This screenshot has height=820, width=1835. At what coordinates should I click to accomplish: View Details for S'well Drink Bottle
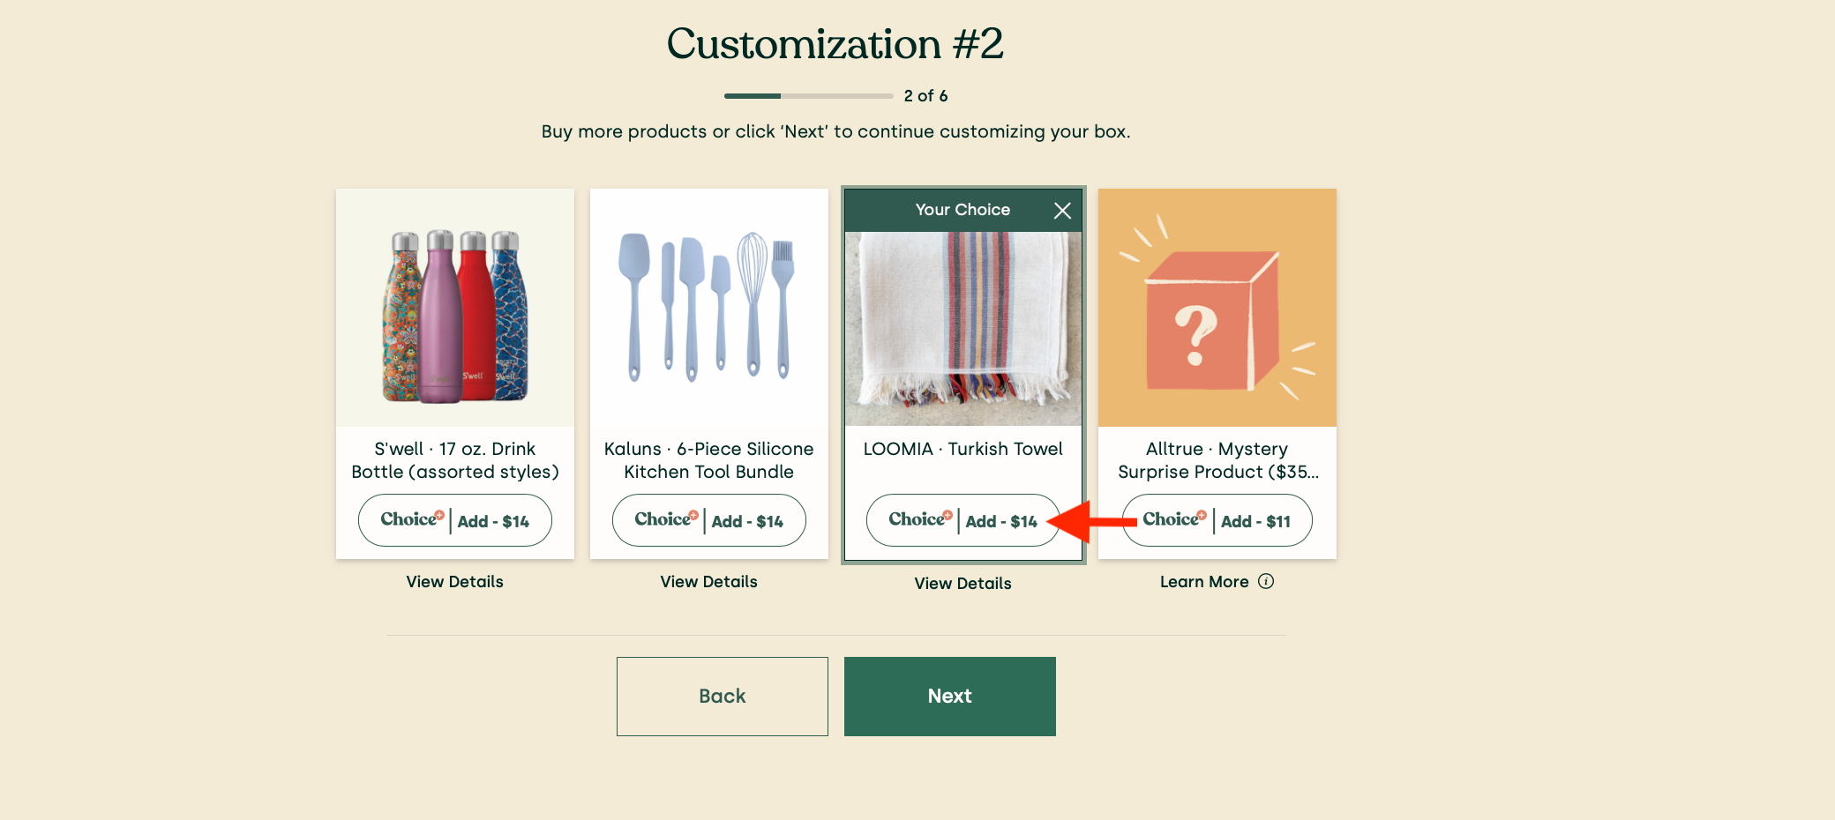pos(455,582)
